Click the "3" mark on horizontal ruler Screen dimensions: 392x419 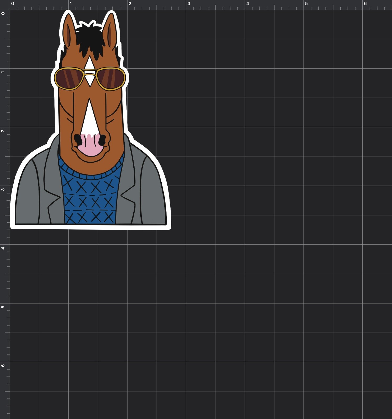(x=189, y=4)
